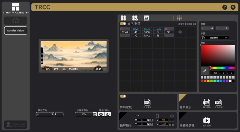
Task: Increase screen cast height 1600 with plus
Action: coord(170,124)
